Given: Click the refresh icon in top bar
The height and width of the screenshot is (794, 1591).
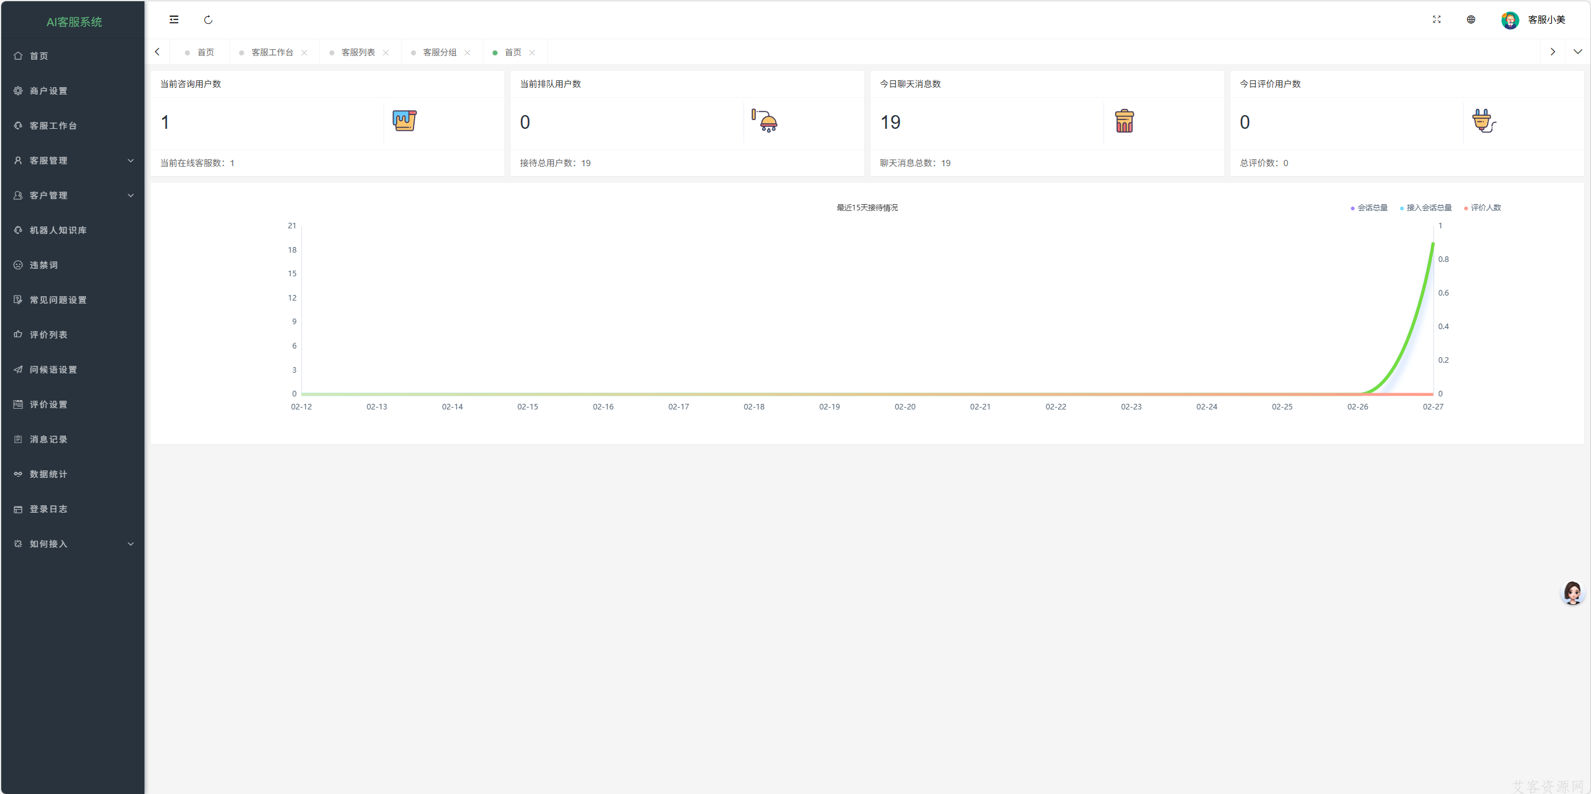Looking at the screenshot, I should [208, 20].
